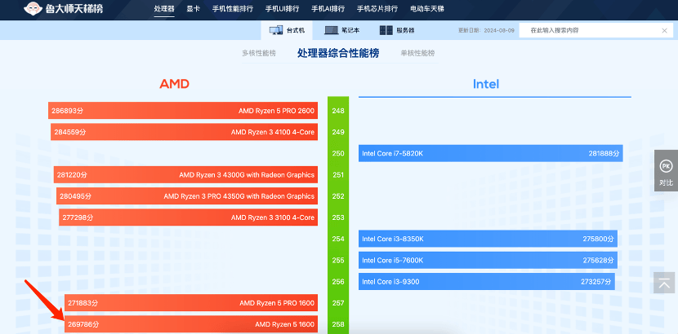Screen dimensions: 678x334
Task: Open the PK 对比 compare panel
Action: 666,172
